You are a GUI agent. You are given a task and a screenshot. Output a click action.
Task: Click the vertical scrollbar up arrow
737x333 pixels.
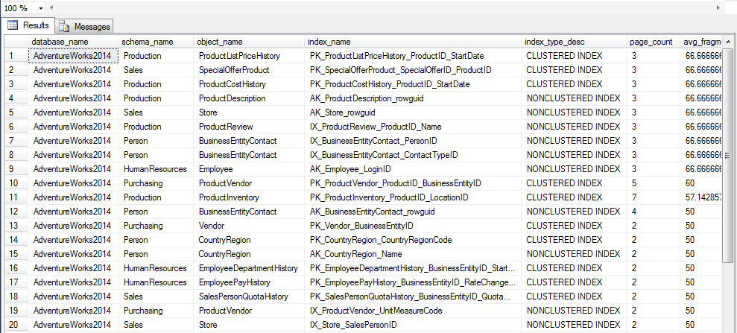(x=728, y=42)
